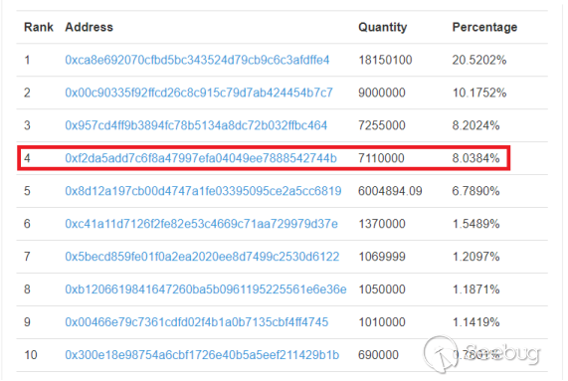Viewport: 568px width, 381px height.
Task: Click the Seebug watermark logo
Action: 481,354
